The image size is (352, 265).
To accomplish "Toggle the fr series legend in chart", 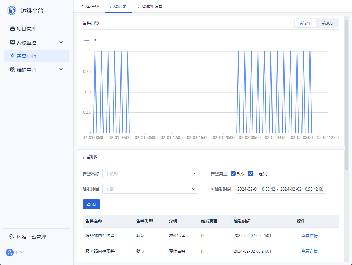I will tap(91, 40).
